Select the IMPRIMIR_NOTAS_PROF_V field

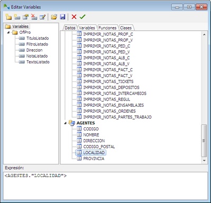(108, 40)
